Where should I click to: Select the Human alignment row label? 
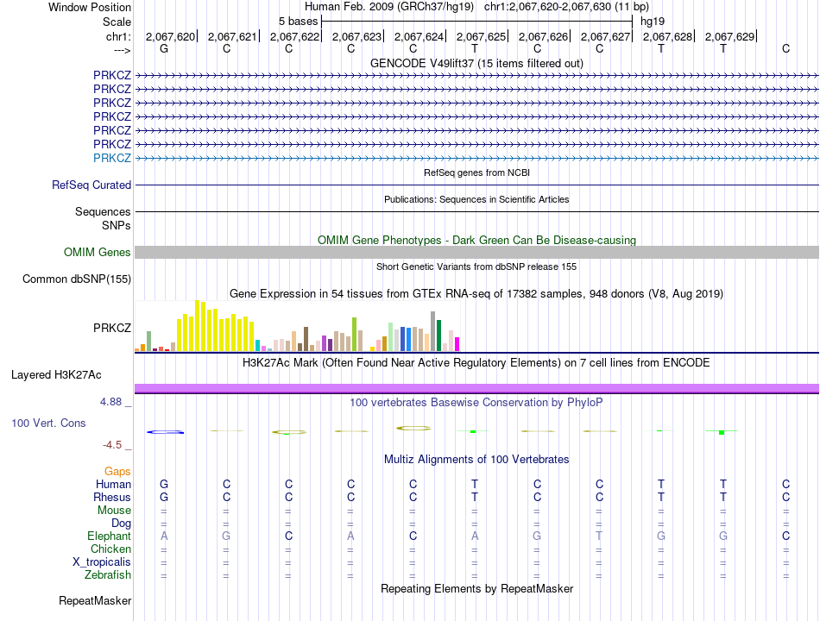click(113, 484)
